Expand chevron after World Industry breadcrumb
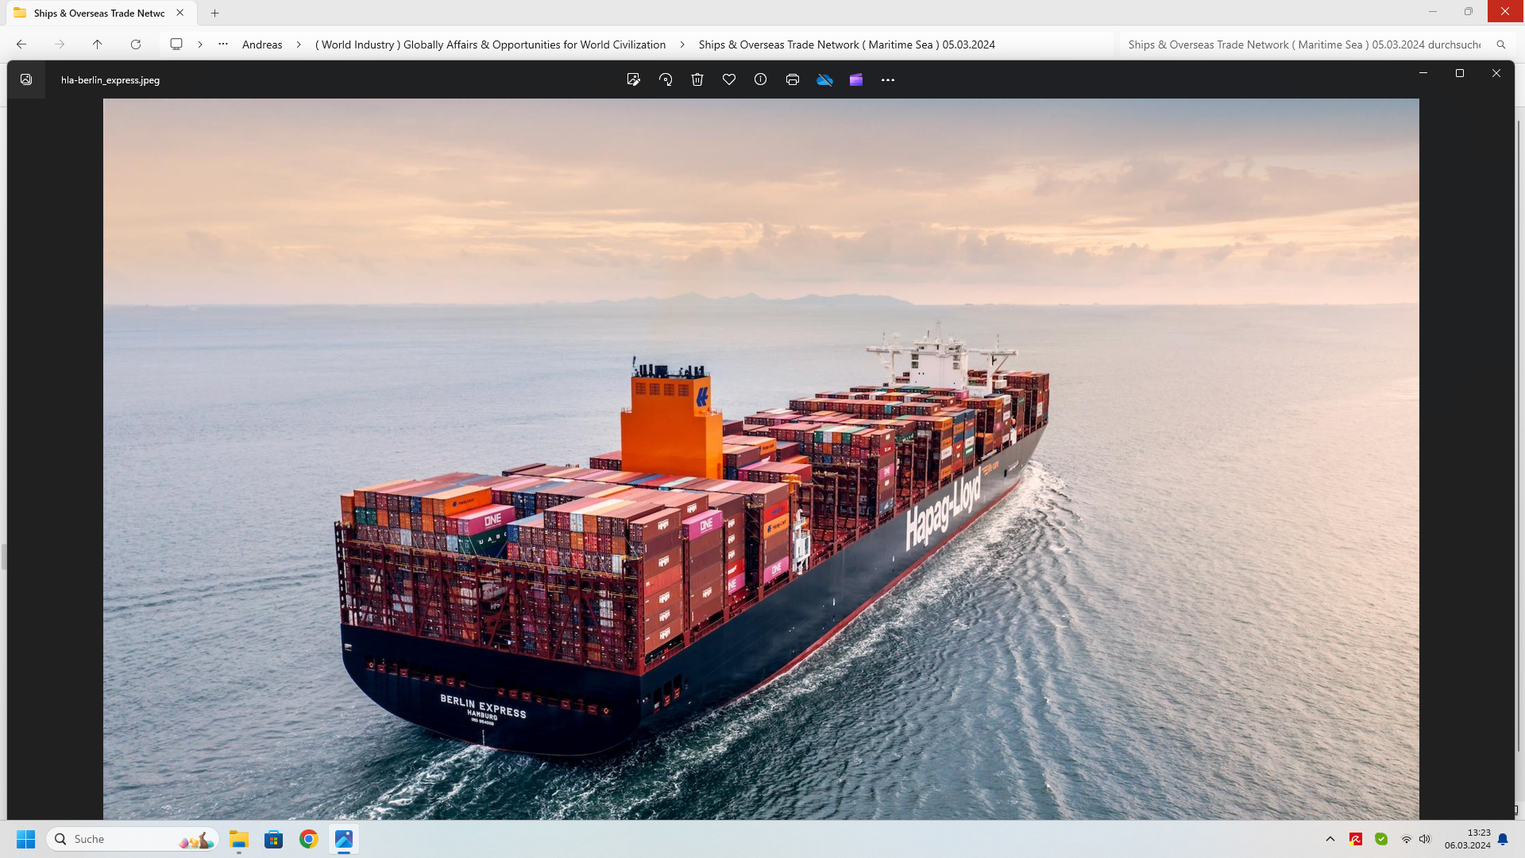 [682, 44]
